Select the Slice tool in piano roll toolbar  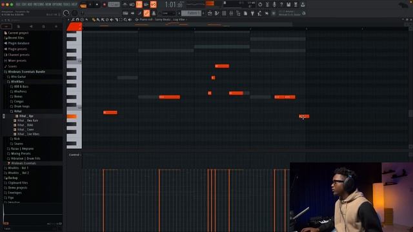[116, 20]
